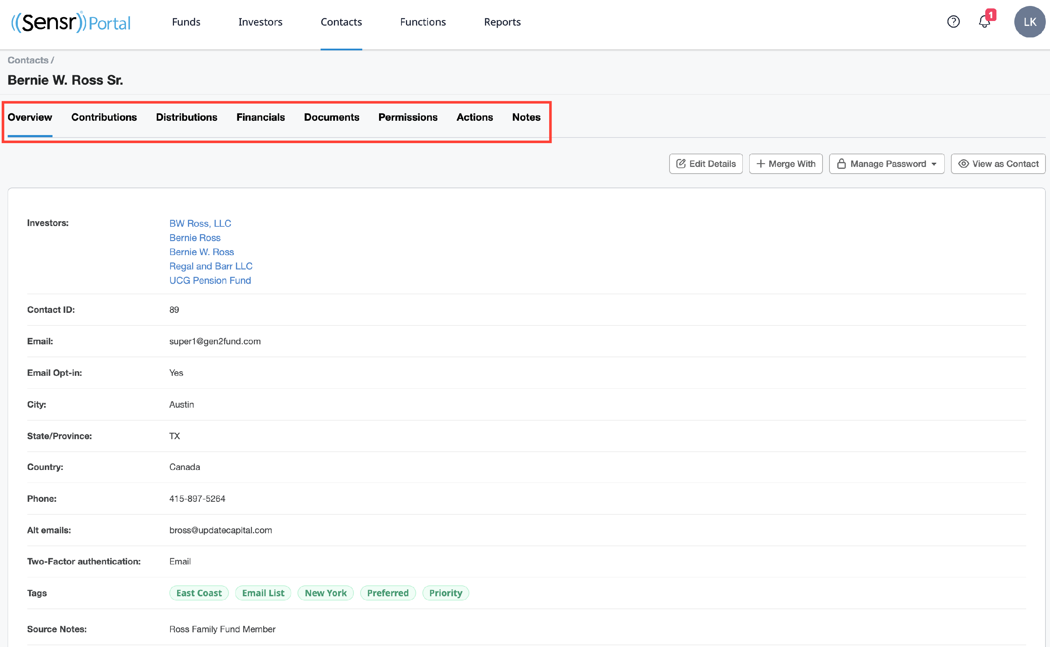Switch to the Notes tab
The width and height of the screenshot is (1050, 647).
(x=526, y=117)
